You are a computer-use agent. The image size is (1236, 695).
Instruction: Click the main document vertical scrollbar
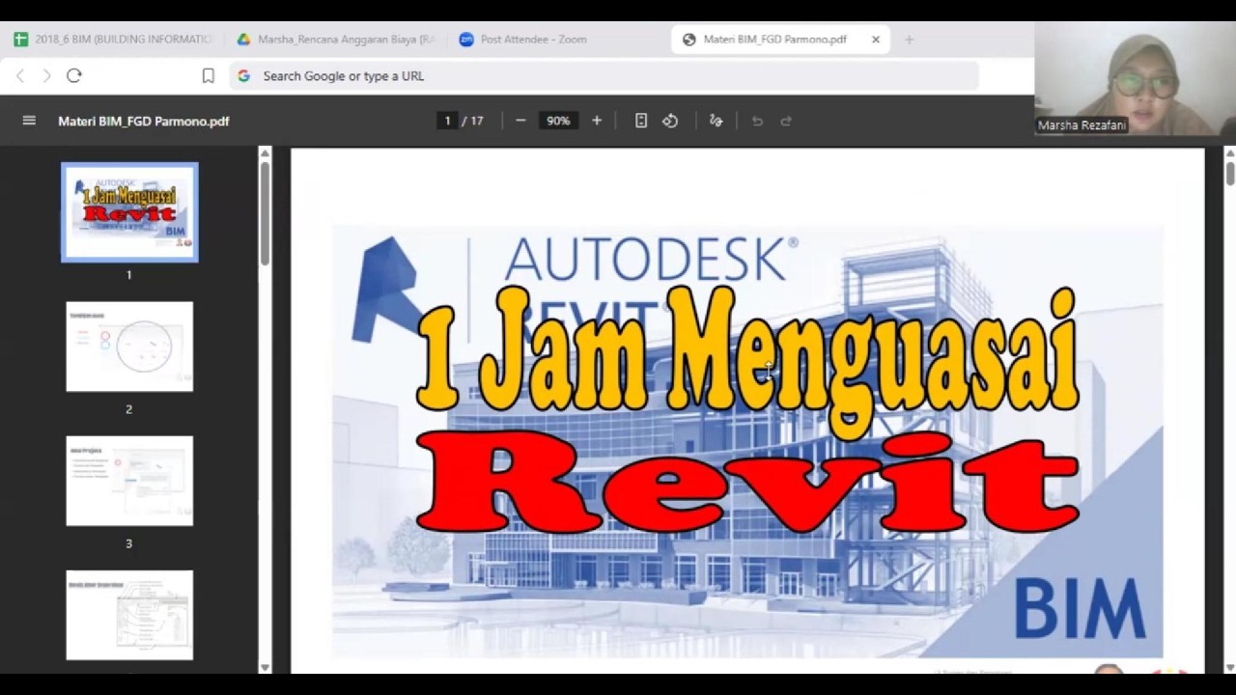pos(1229,173)
